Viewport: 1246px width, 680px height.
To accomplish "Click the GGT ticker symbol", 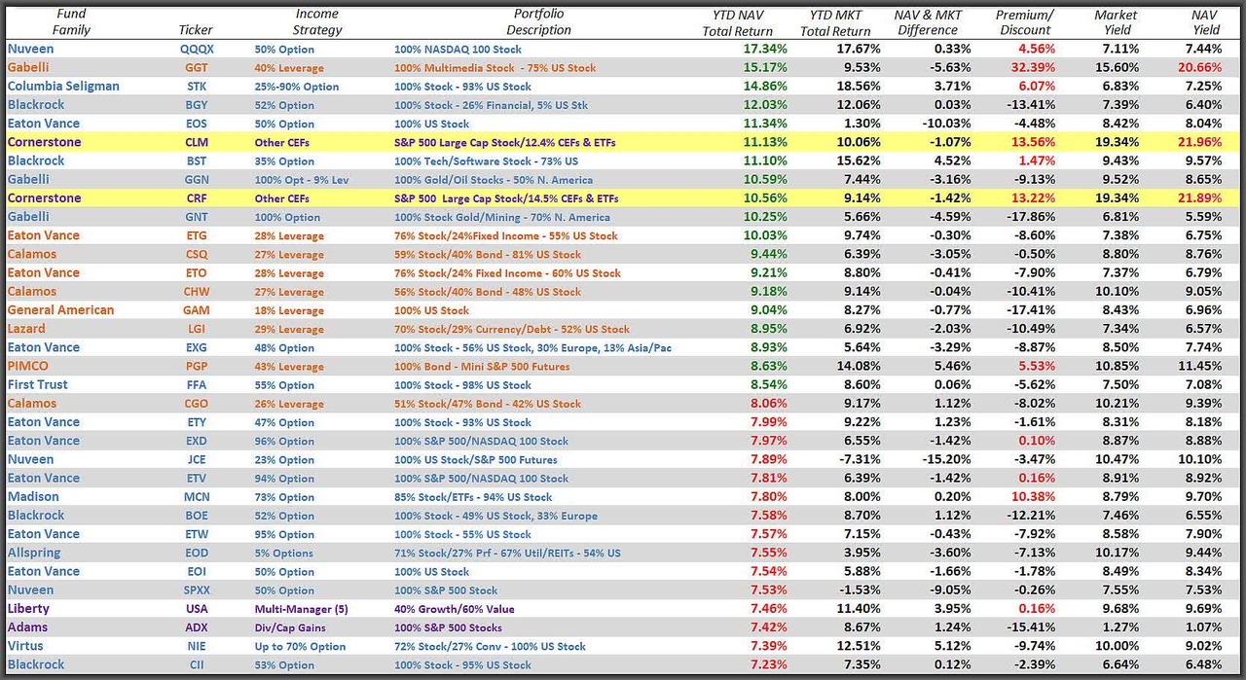I will pos(195,67).
